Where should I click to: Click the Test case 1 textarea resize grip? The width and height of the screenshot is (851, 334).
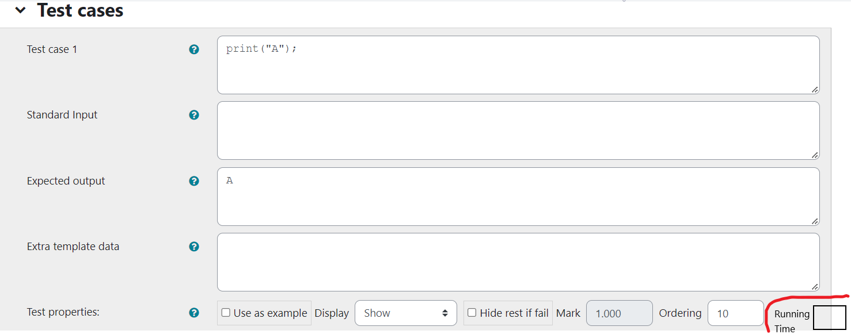point(815,90)
